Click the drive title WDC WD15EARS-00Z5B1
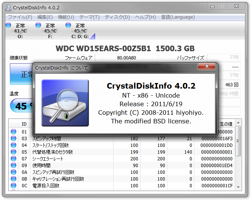 click(x=103, y=48)
